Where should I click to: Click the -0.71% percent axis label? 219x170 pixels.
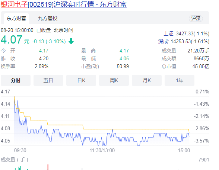[x=201, y=92]
